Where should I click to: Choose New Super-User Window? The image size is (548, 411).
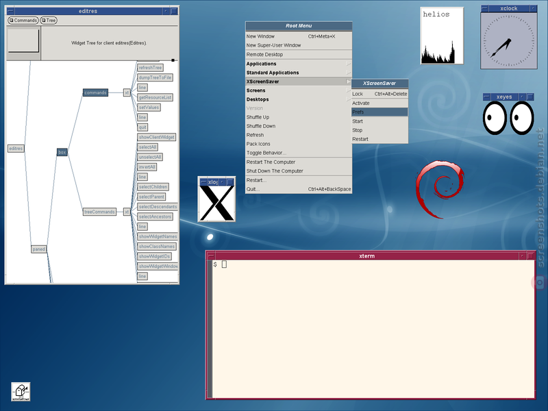tap(299, 45)
